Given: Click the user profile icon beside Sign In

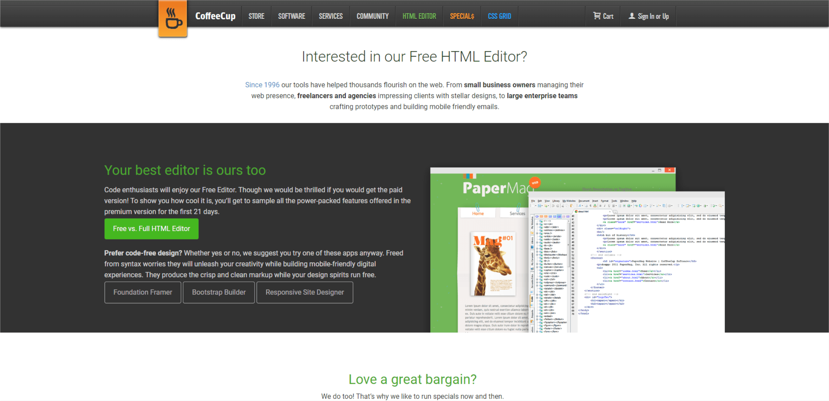Looking at the screenshot, I should point(632,16).
